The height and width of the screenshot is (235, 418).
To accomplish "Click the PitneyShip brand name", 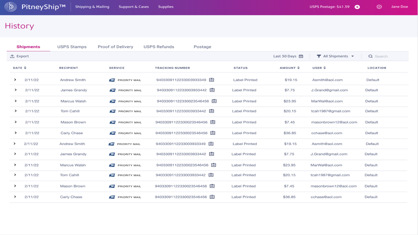I will [x=44, y=7].
